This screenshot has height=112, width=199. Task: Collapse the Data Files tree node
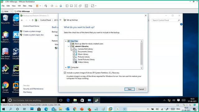click(66, 41)
